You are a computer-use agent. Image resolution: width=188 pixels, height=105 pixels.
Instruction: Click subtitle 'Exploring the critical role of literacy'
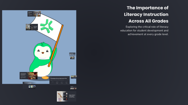click(147, 27)
